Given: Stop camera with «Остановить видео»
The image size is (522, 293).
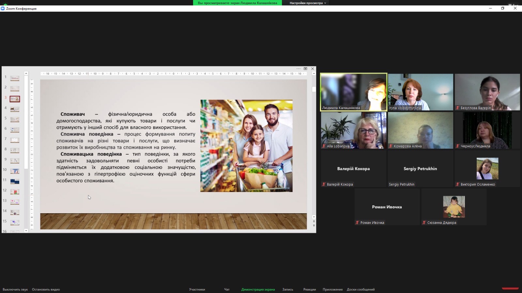Looking at the screenshot, I should point(46,289).
